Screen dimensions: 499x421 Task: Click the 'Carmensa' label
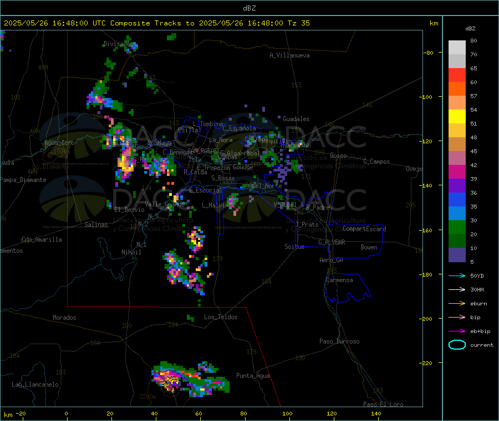tap(339, 280)
